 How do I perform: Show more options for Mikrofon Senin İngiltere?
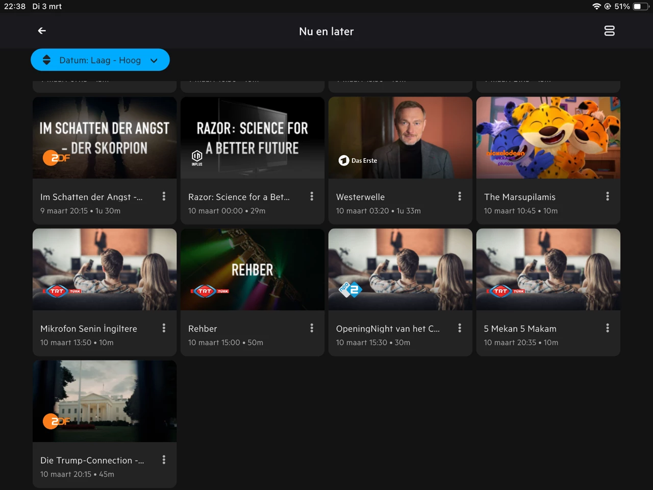click(x=164, y=328)
